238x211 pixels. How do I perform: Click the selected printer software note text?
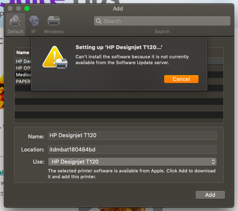(x=132, y=174)
